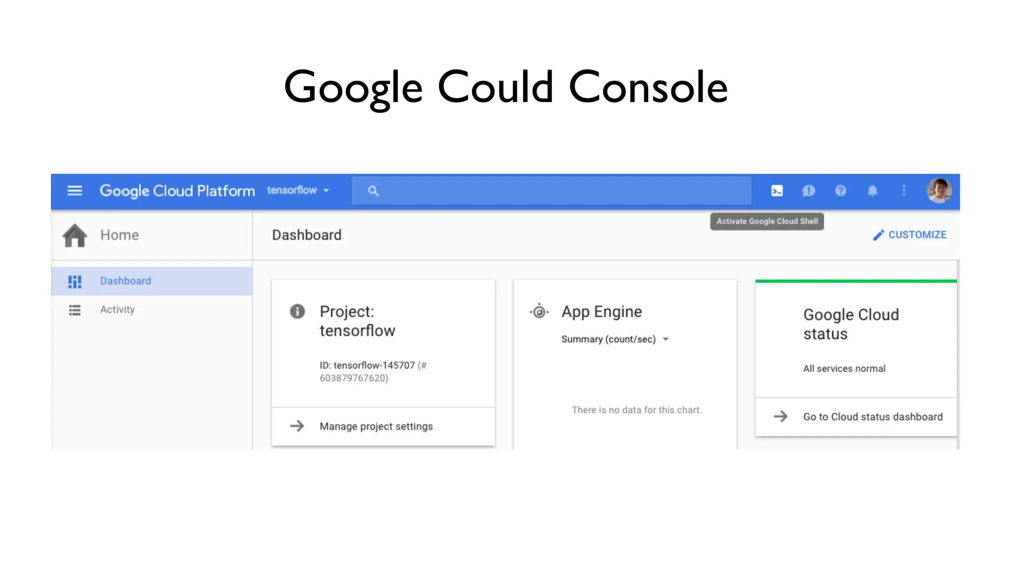Activate Google Cloud Shell icon
Viewport: 1011px width, 568px height.
point(777,191)
